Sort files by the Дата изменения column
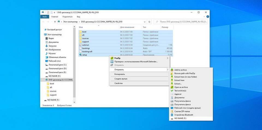This screenshot has height=130, width=262. tap(127, 27)
